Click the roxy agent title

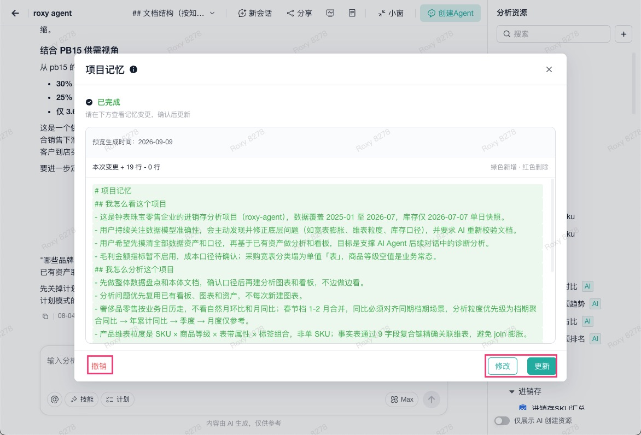tap(53, 13)
